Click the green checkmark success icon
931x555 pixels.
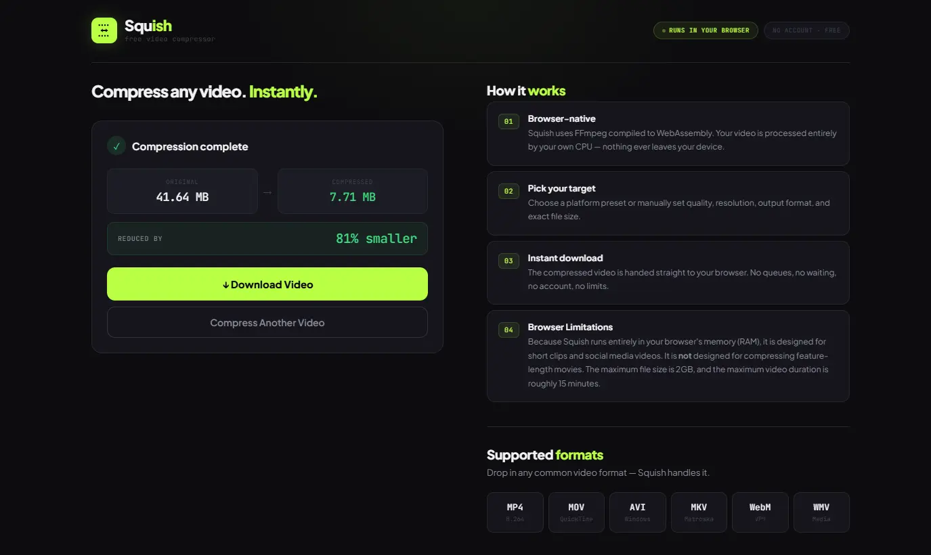[x=116, y=146]
